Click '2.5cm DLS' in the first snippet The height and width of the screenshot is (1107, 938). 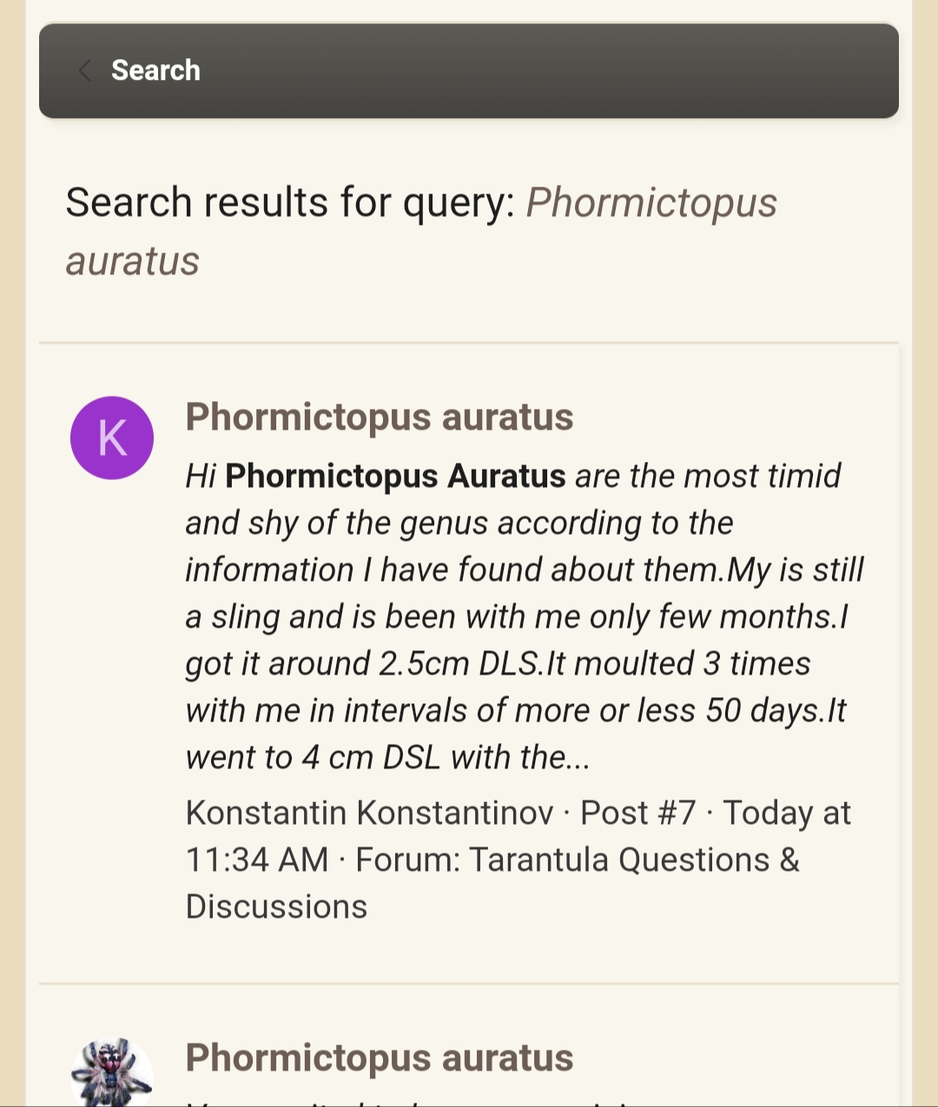point(460,663)
